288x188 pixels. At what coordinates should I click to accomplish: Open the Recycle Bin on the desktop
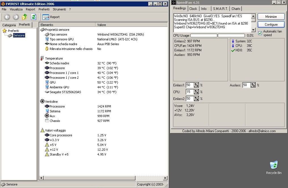(x=274, y=167)
